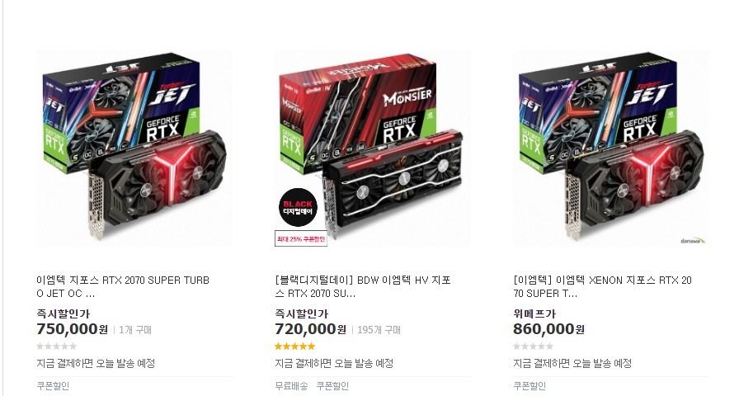
Task: Open the XENON RTX 2070 Super product image
Action: [x=611, y=148]
